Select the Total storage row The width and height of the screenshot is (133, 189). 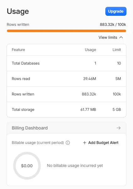[66, 110]
